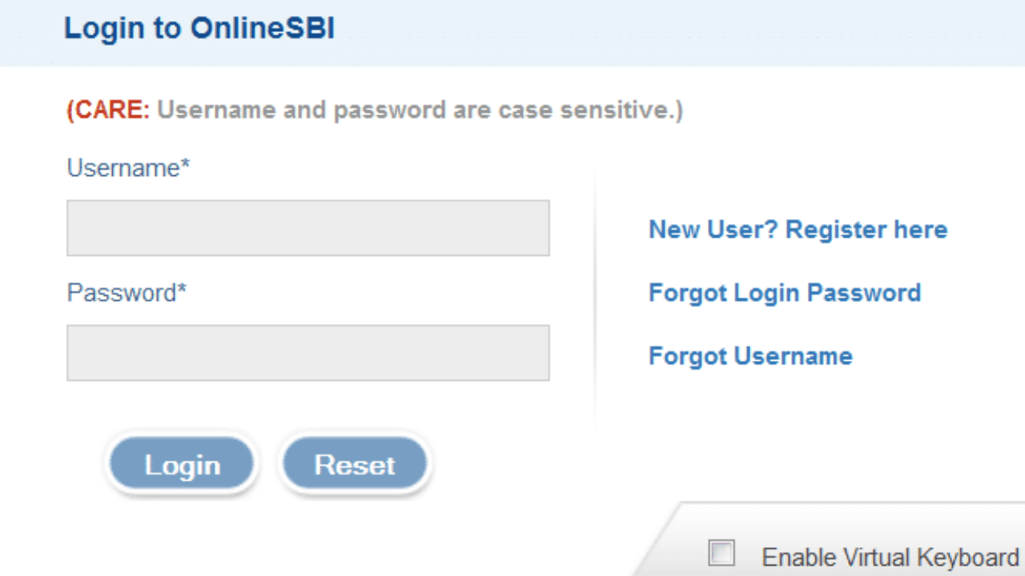Screen dimensions: 1025x576
Task: Click the Password* field label
Action: point(127,293)
